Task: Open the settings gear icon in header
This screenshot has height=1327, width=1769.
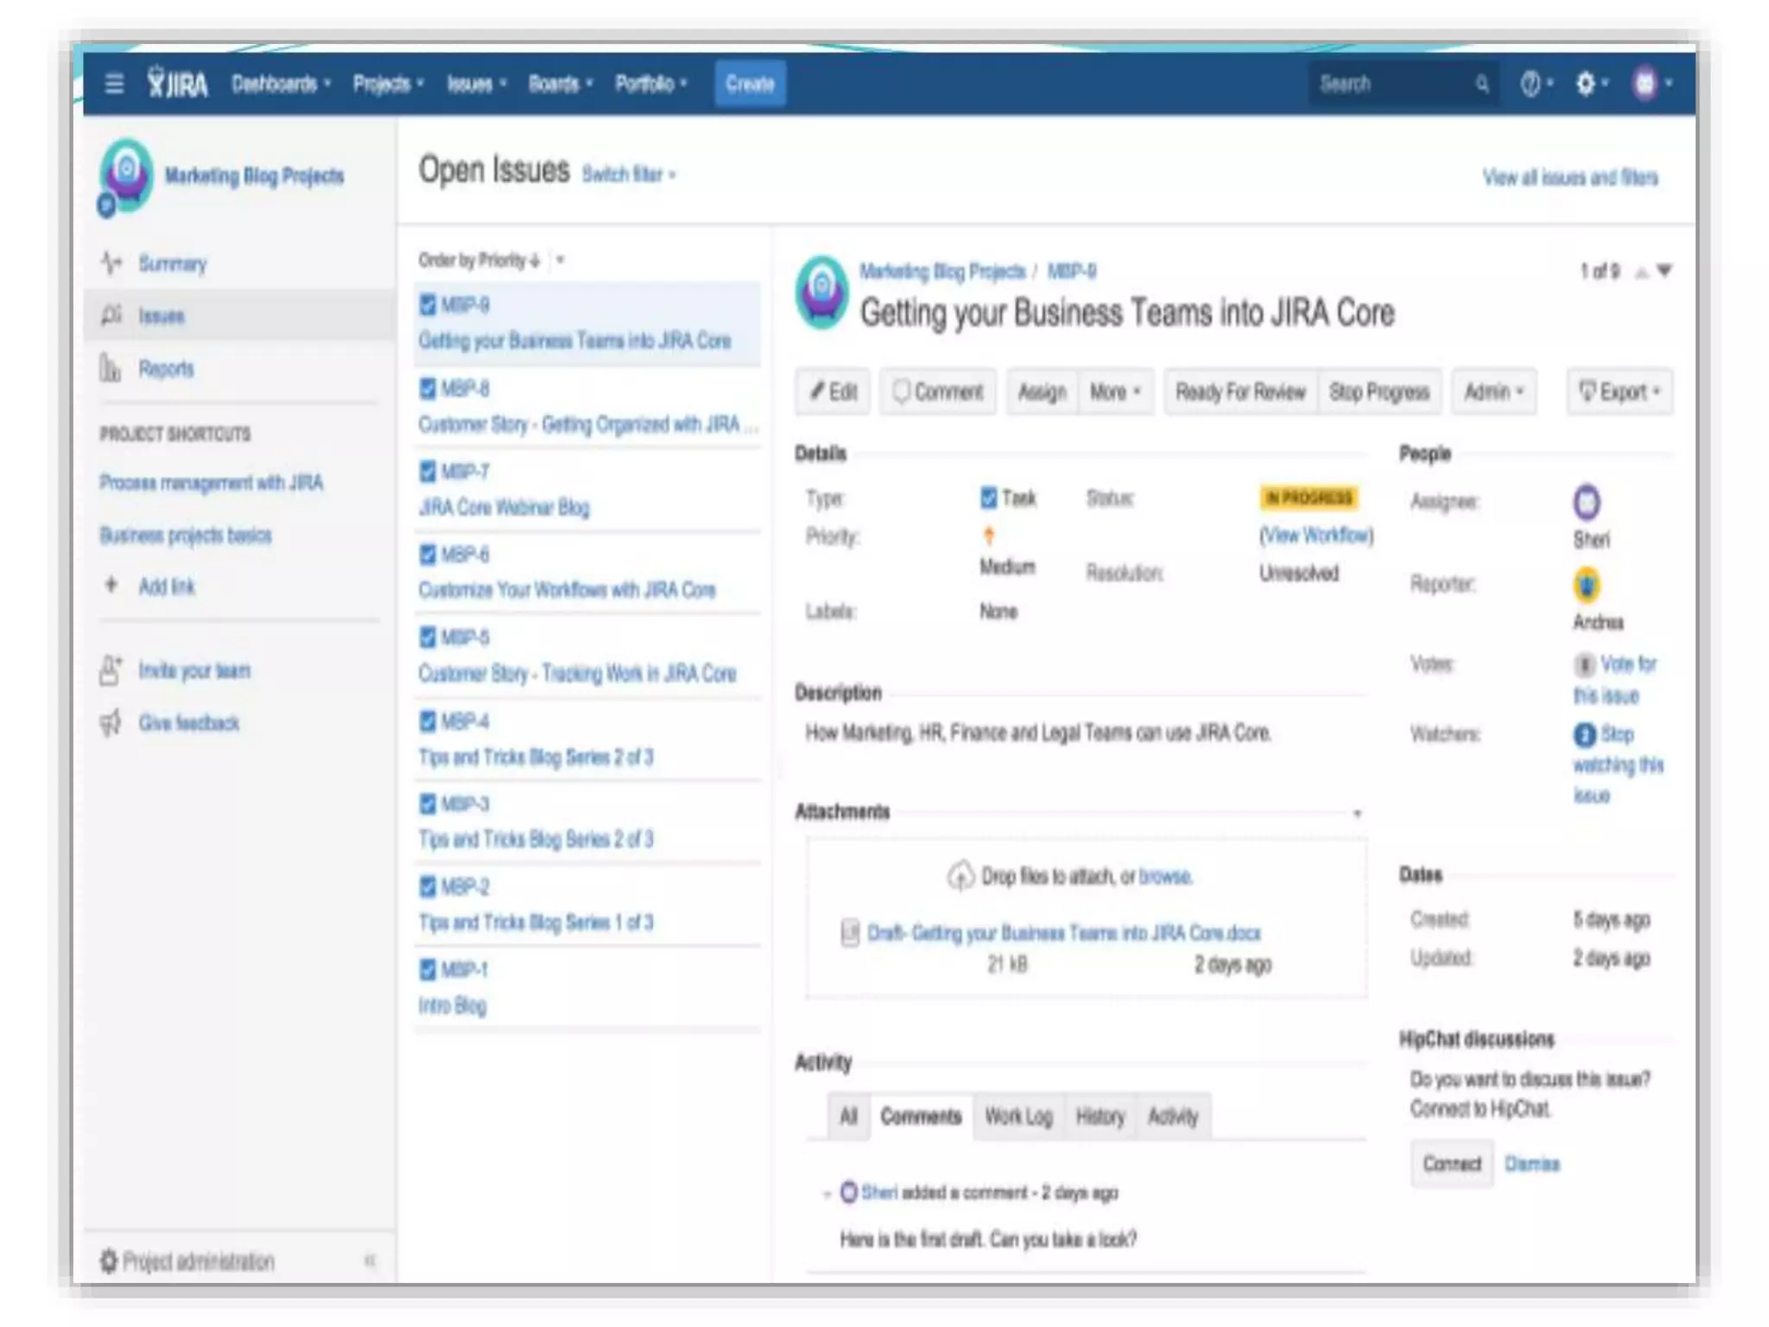Action: point(1586,84)
